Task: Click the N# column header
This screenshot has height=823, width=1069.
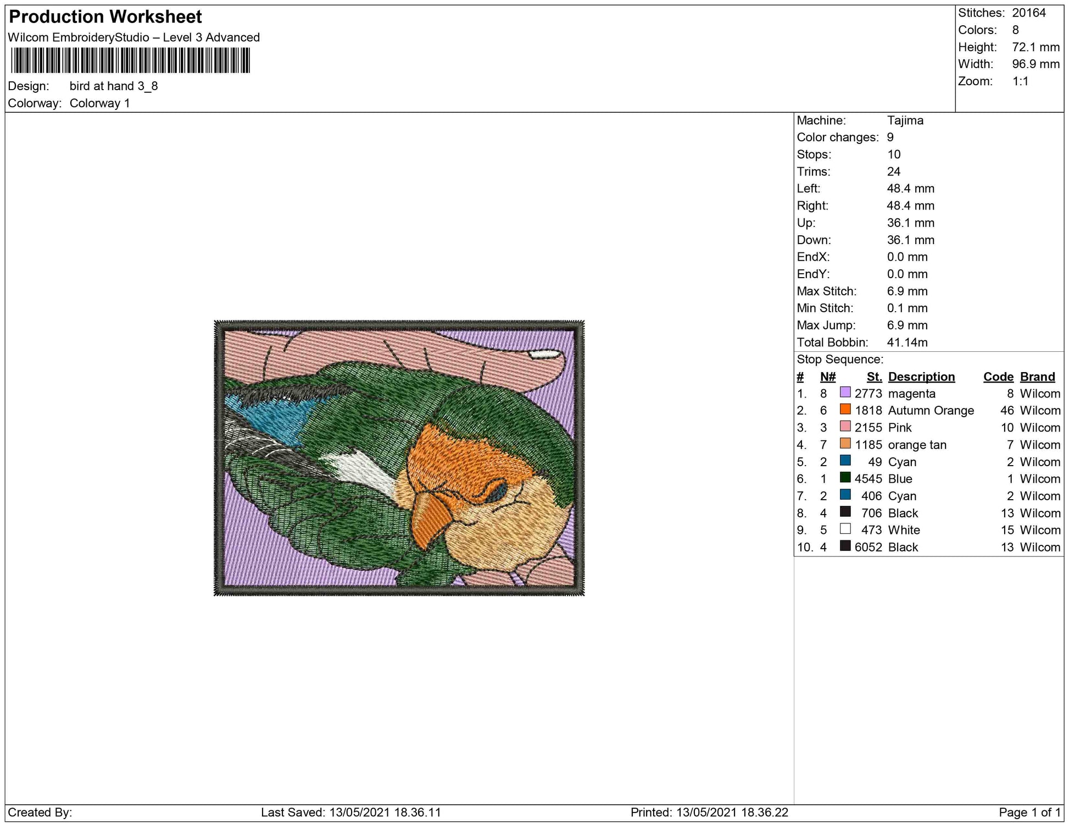Action: point(827,377)
